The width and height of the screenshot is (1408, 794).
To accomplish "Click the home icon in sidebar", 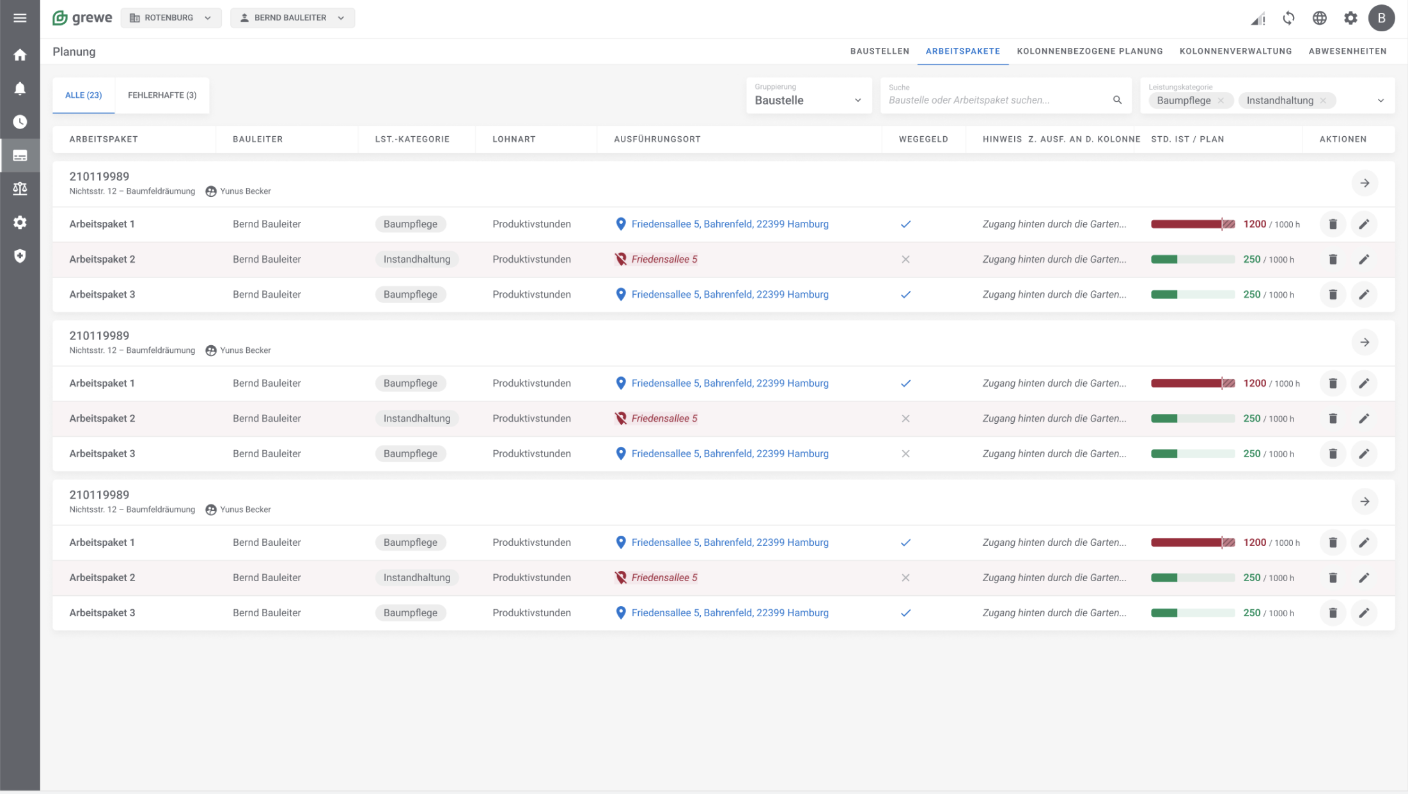I will 20,55.
